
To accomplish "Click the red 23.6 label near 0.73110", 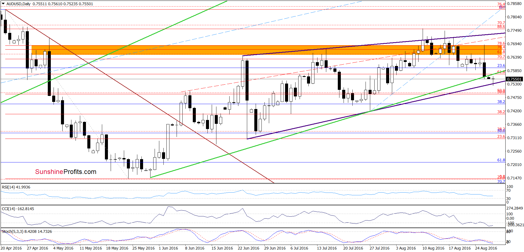I will point(501,136).
